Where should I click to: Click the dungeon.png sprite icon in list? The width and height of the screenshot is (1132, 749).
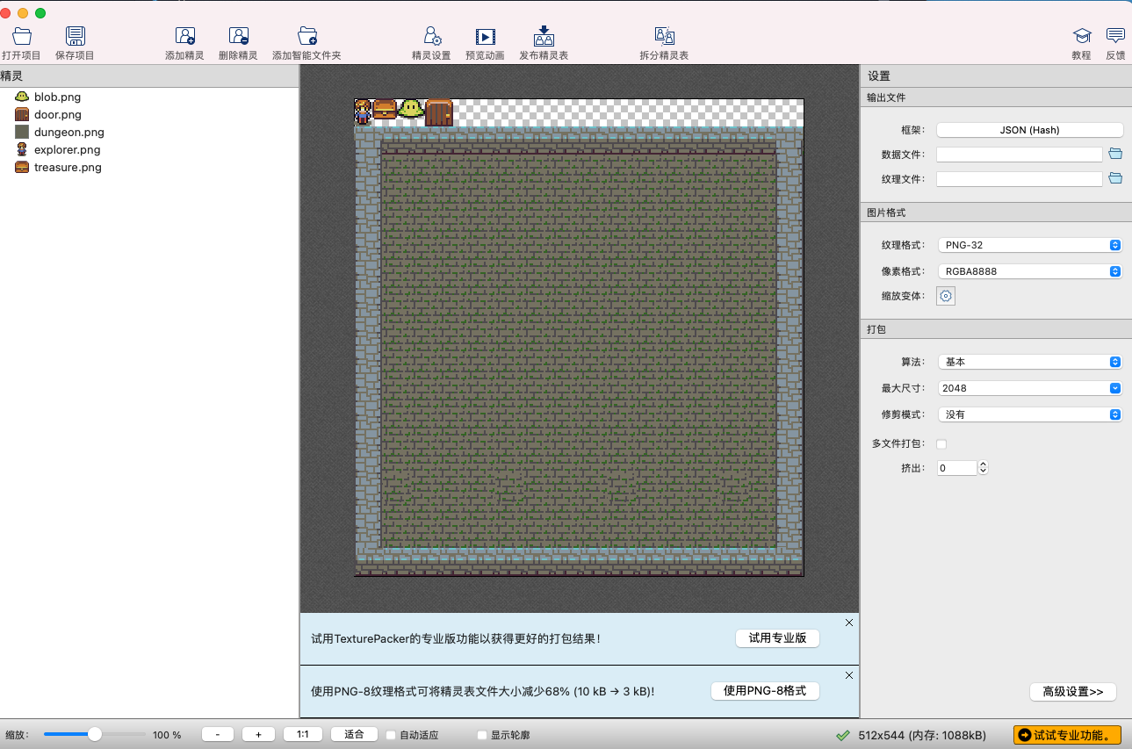pyautogui.click(x=22, y=132)
